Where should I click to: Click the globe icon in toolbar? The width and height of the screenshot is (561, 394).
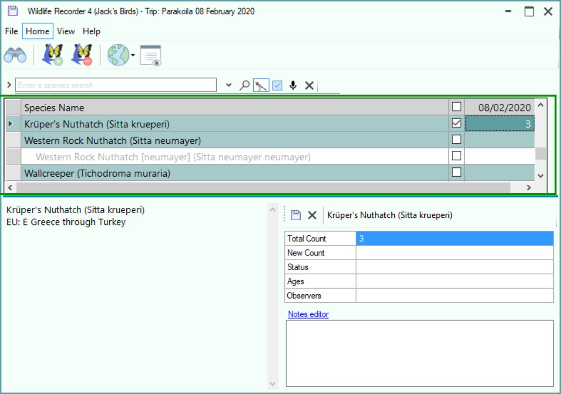click(x=118, y=55)
